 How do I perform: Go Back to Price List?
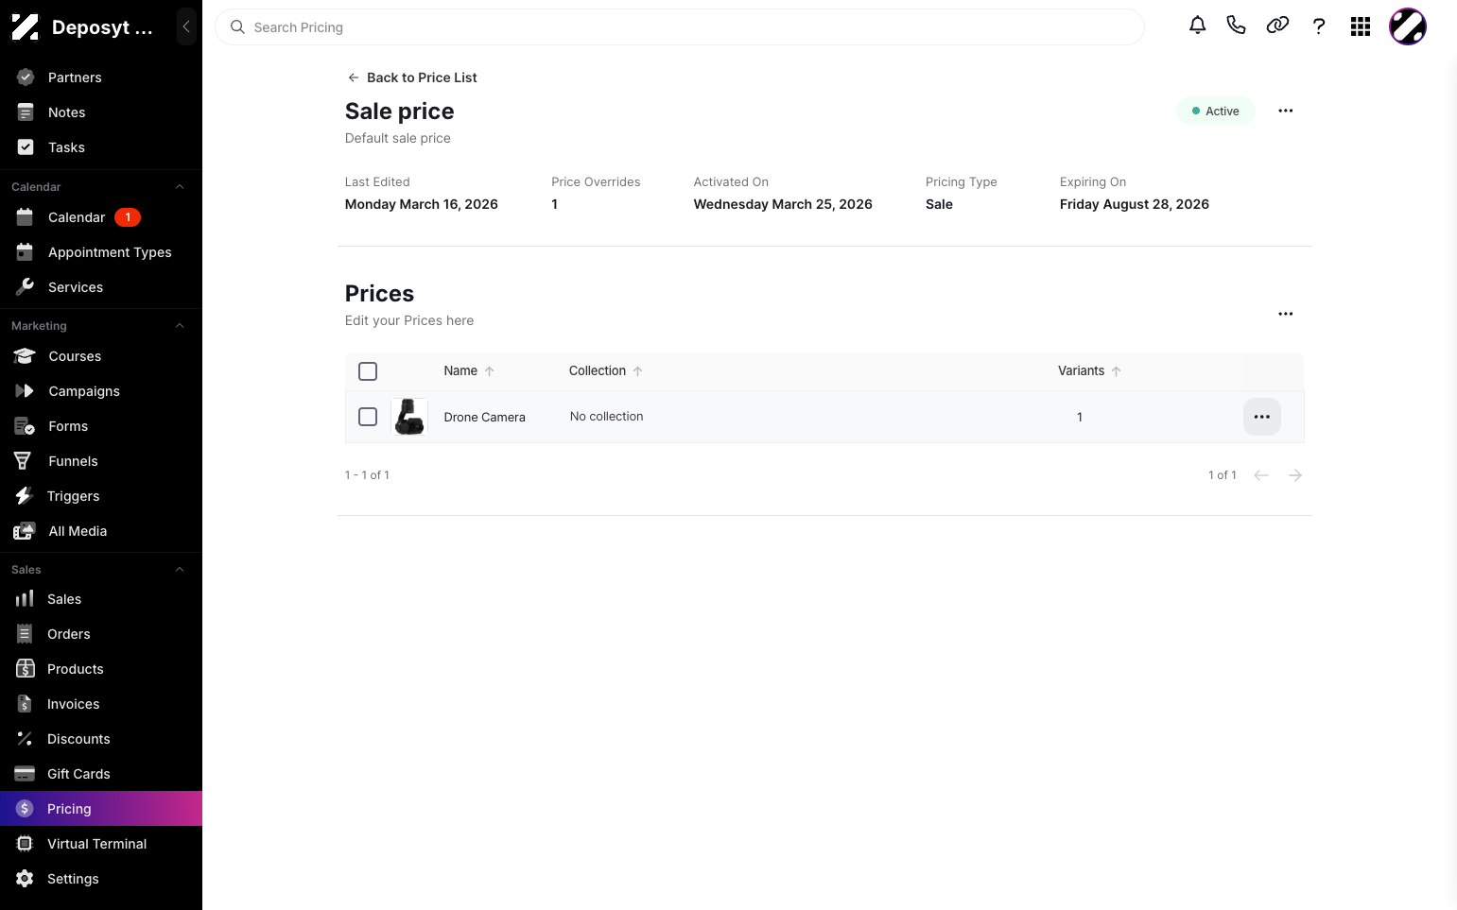click(x=412, y=77)
